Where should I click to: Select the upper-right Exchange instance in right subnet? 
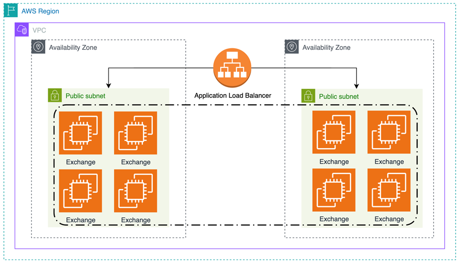[x=389, y=132]
